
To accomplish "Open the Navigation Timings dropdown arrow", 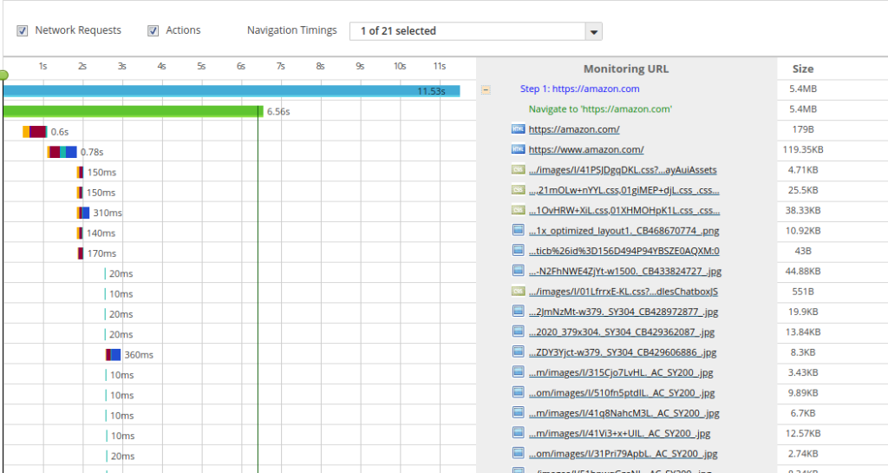I will pos(593,31).
